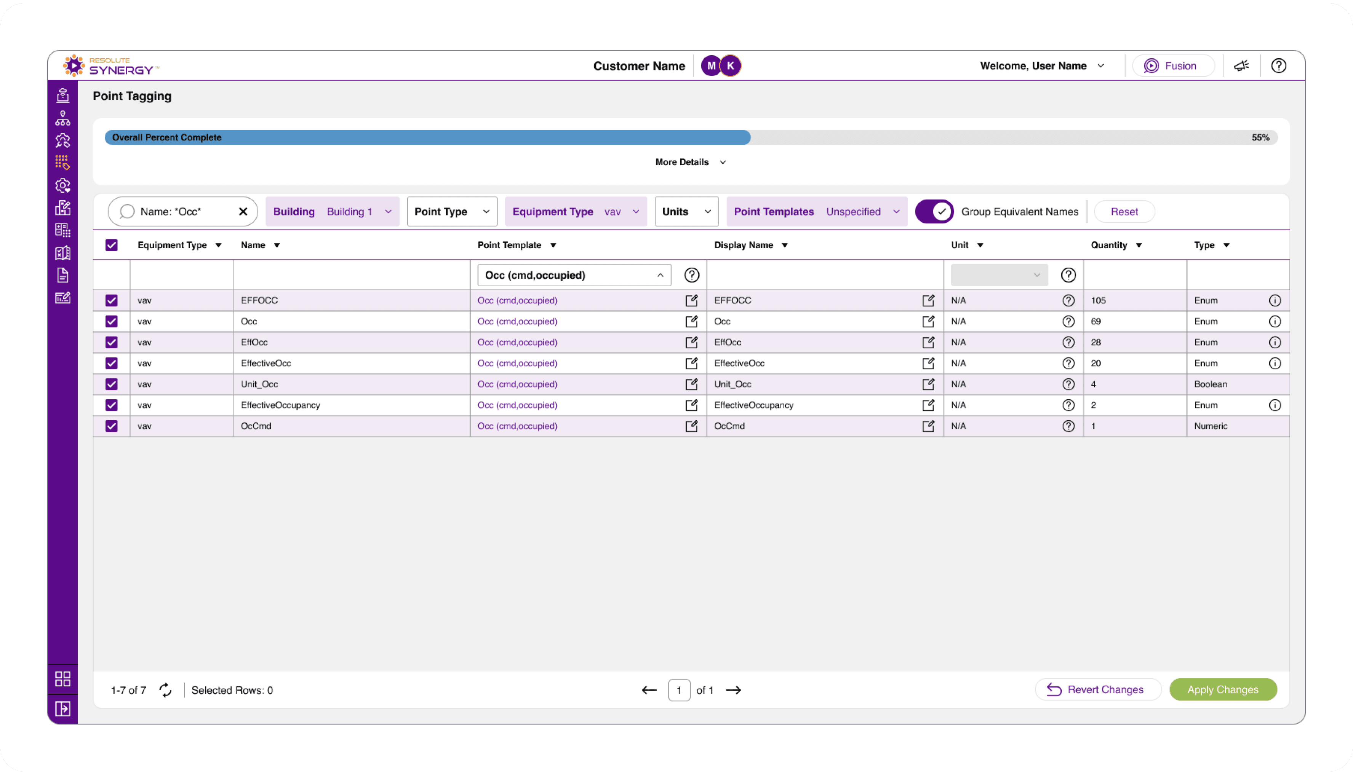The height and width of the screenshot is (772, 1353).
Task: Uncheck the Unit_Occ row checkbox
Action: (x=111, y=384)
